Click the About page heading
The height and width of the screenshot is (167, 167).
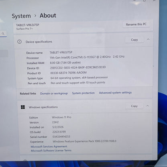pos(48,16)
